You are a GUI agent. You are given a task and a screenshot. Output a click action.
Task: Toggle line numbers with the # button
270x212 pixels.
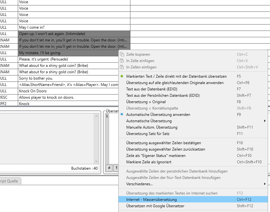109,168
